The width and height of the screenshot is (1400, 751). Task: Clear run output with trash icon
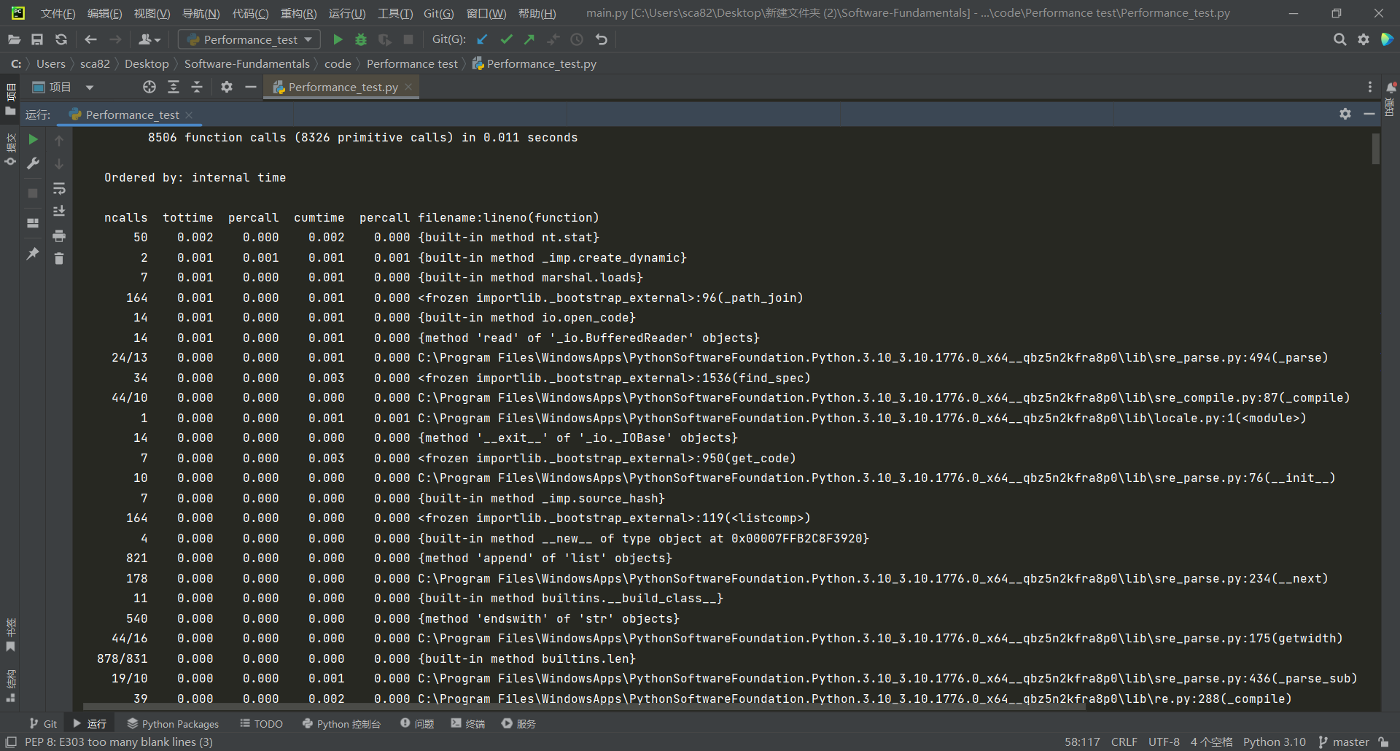[59, 259]
